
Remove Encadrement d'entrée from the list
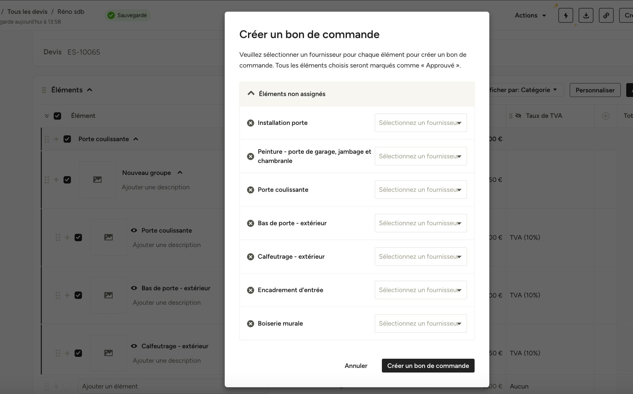coord(250,290)
